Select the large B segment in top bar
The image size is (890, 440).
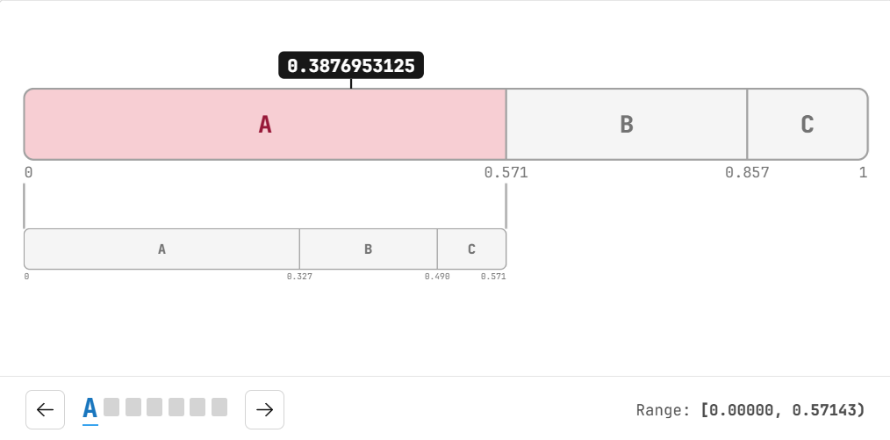[x=627, y=125]
